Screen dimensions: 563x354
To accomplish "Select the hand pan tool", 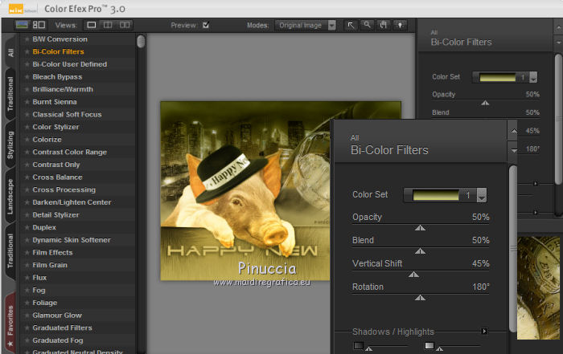I will (x=384, y=26).
